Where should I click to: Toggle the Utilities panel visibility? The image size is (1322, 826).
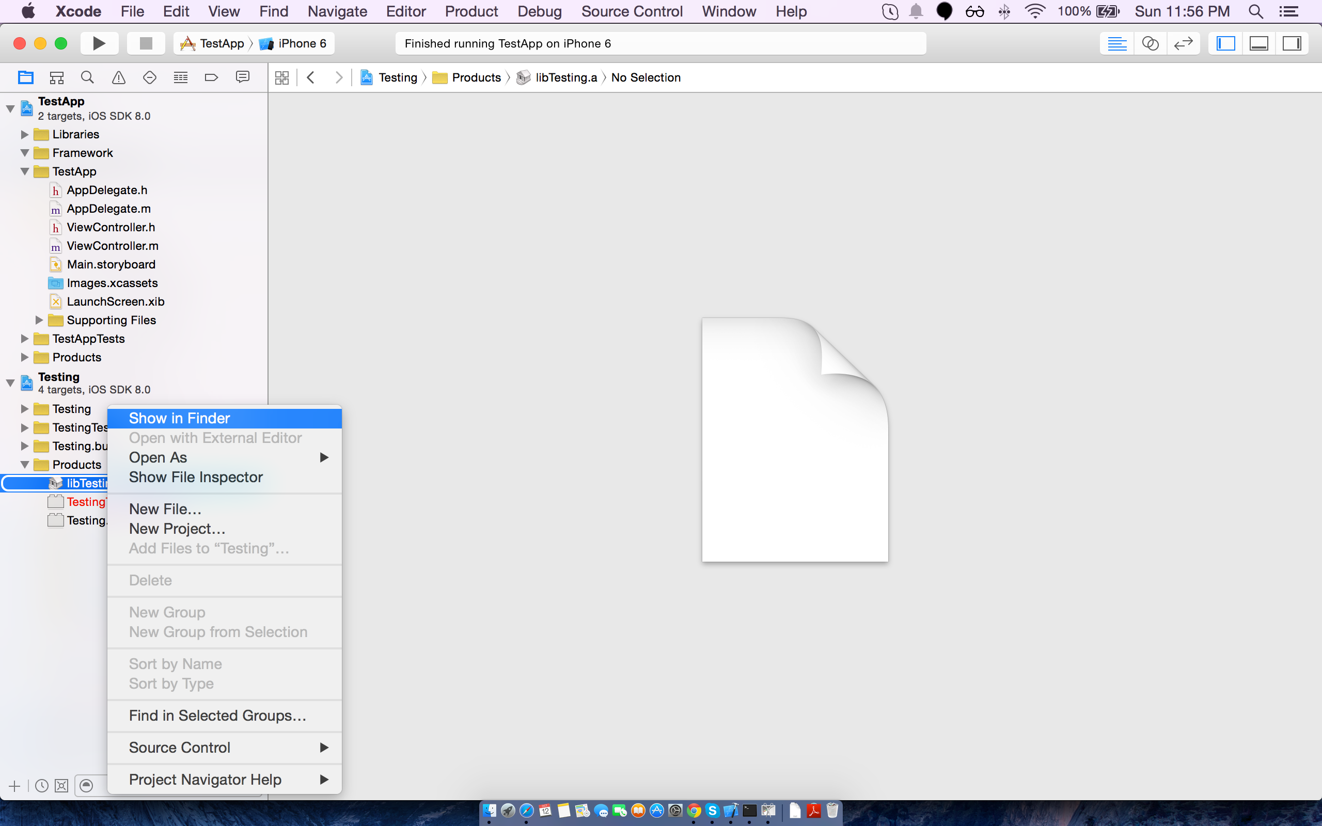1292,43
